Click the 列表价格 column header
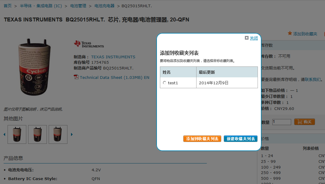The height and width of the screenshot is (184, 325). tap(311, 148)
